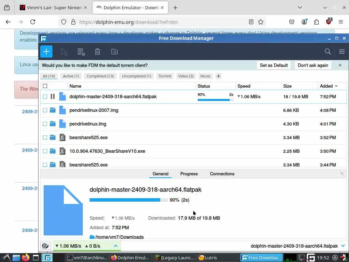The width and height of the screenshot is (349, 262).
Task: Click progress bar in dolphin-master row
Action: [215, 100]
